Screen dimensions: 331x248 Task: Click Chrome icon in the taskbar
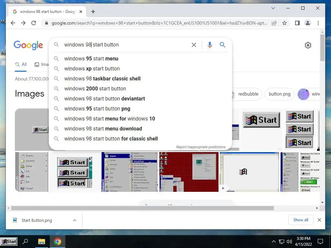58,242
